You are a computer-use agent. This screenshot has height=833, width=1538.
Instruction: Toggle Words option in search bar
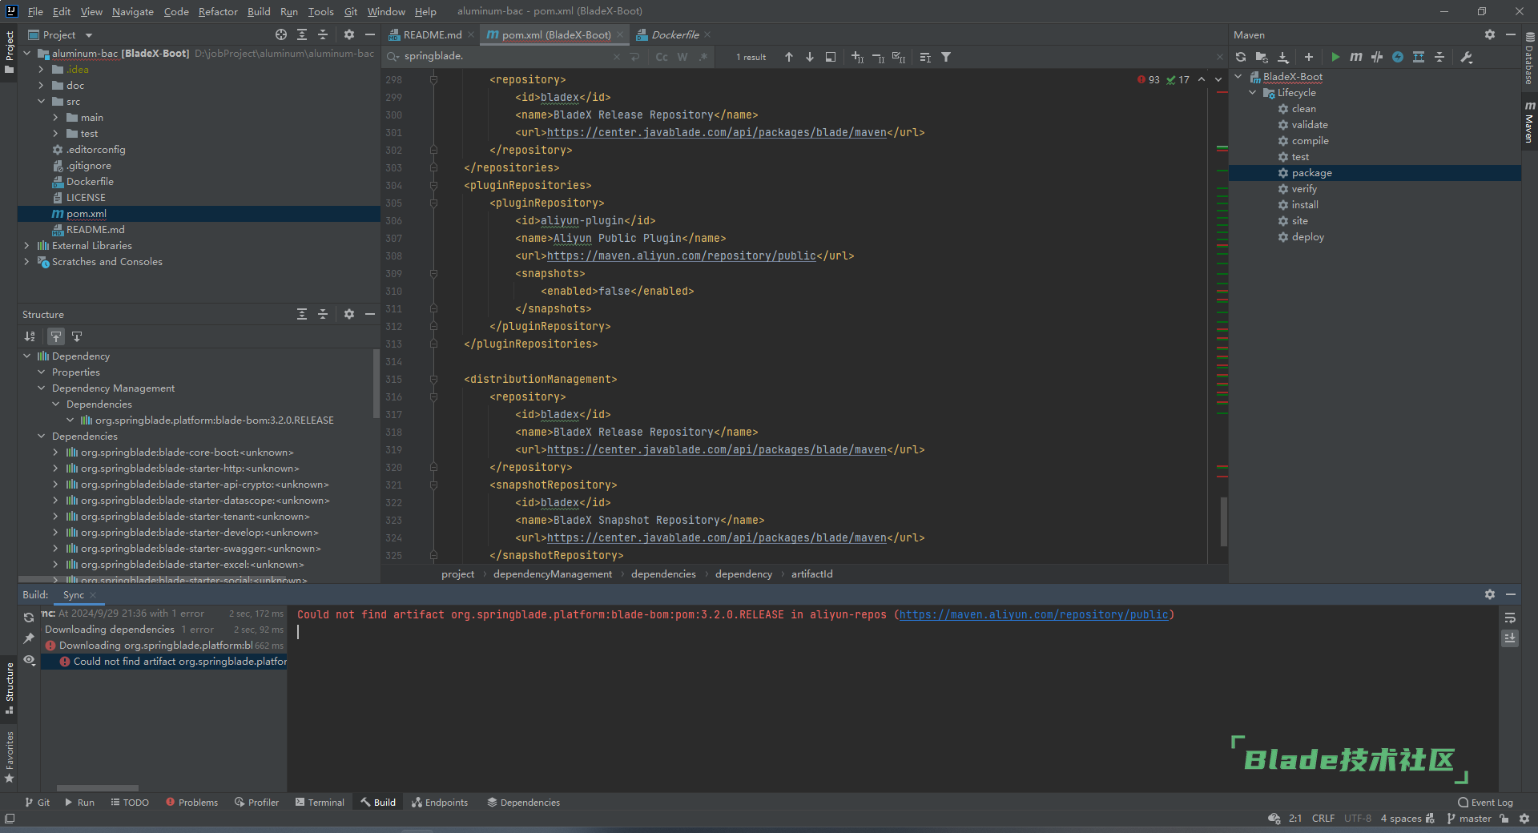click(x=682, y=57)
